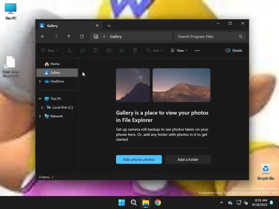Image resolution: width=279 pixels, height=209 pixels.
Task: Open OneDrive in navigation pane
Action: pyautogui.click(x=57, y=81)
